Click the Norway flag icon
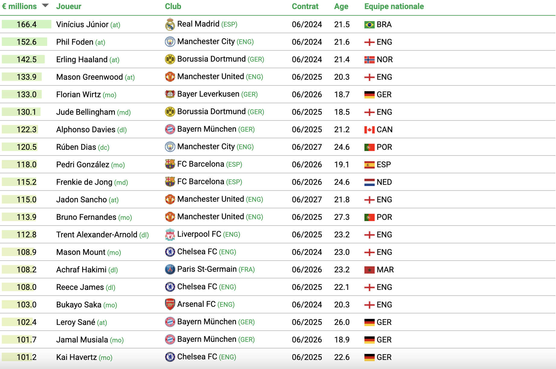Screen dimensions: 556x369 click(x=369, y=59)
